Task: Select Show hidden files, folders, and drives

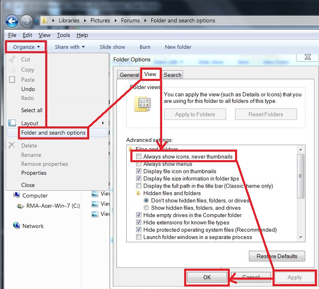Action: coord(146,208)
